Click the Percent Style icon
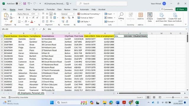The width and height of the screenshot is (189, 106). [69, 18]
